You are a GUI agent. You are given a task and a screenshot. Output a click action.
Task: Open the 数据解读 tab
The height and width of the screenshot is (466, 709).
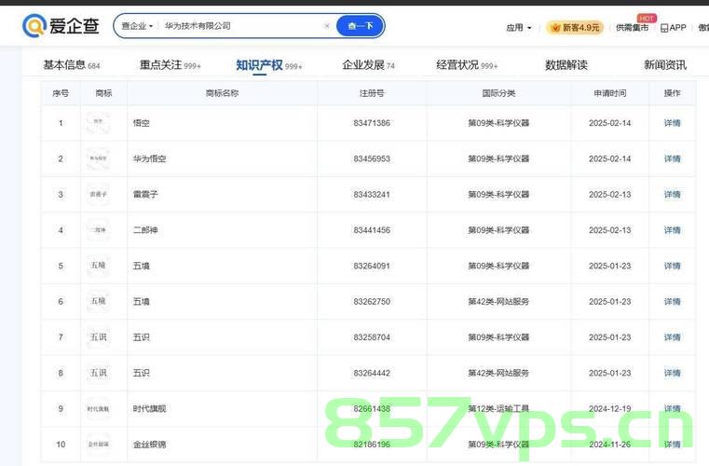pos(566,65)
